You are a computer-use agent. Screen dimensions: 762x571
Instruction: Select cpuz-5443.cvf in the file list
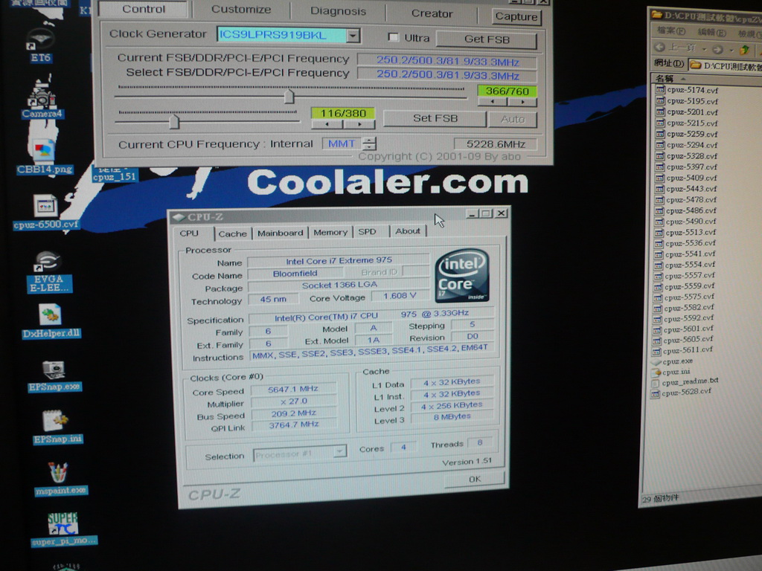click(x=685, y=189)
